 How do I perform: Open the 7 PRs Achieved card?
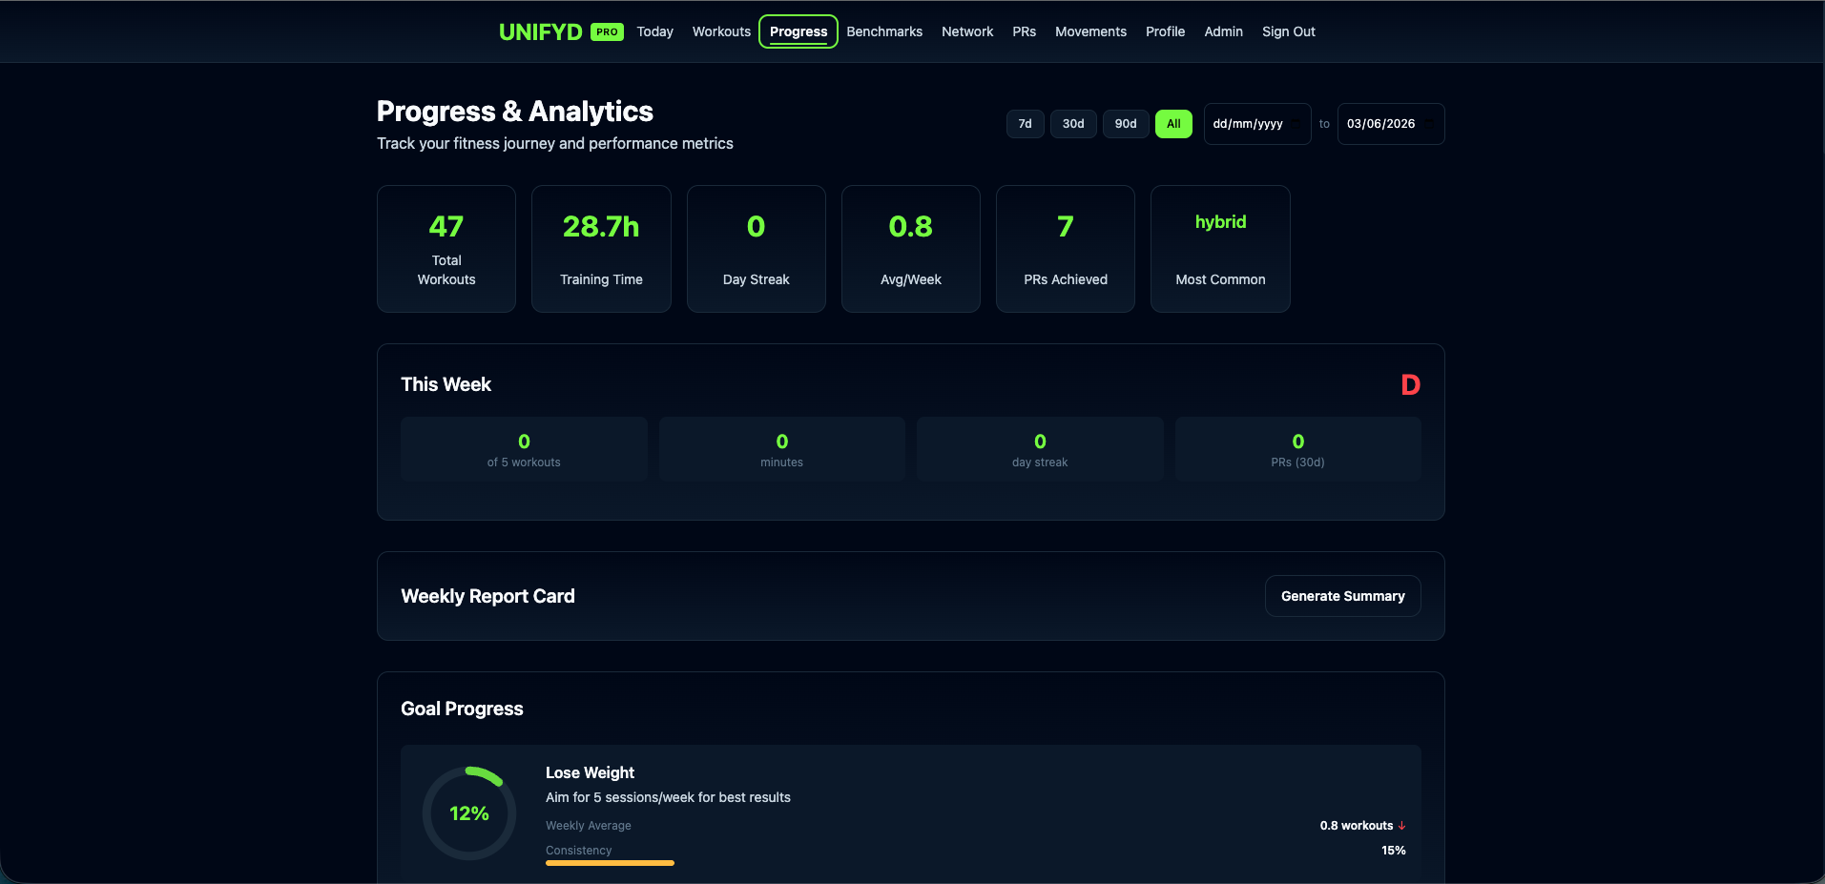1066,249
